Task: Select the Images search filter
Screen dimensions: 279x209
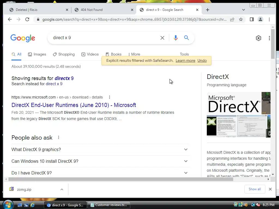Action: click(37, 54)
